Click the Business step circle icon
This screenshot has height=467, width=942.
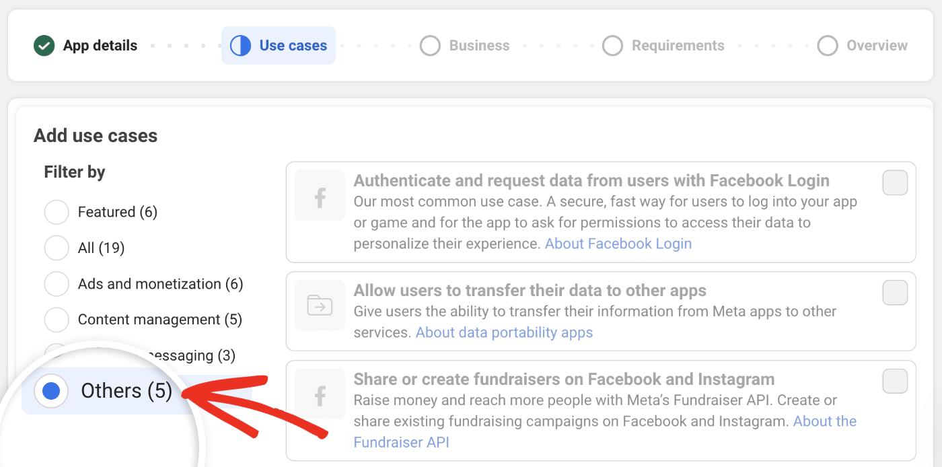pos(430,46)
